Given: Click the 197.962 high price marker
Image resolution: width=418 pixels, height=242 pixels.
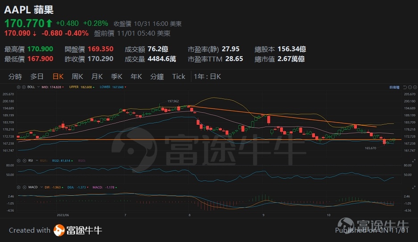Looking at the screenshot, I should tap(173, 101).
